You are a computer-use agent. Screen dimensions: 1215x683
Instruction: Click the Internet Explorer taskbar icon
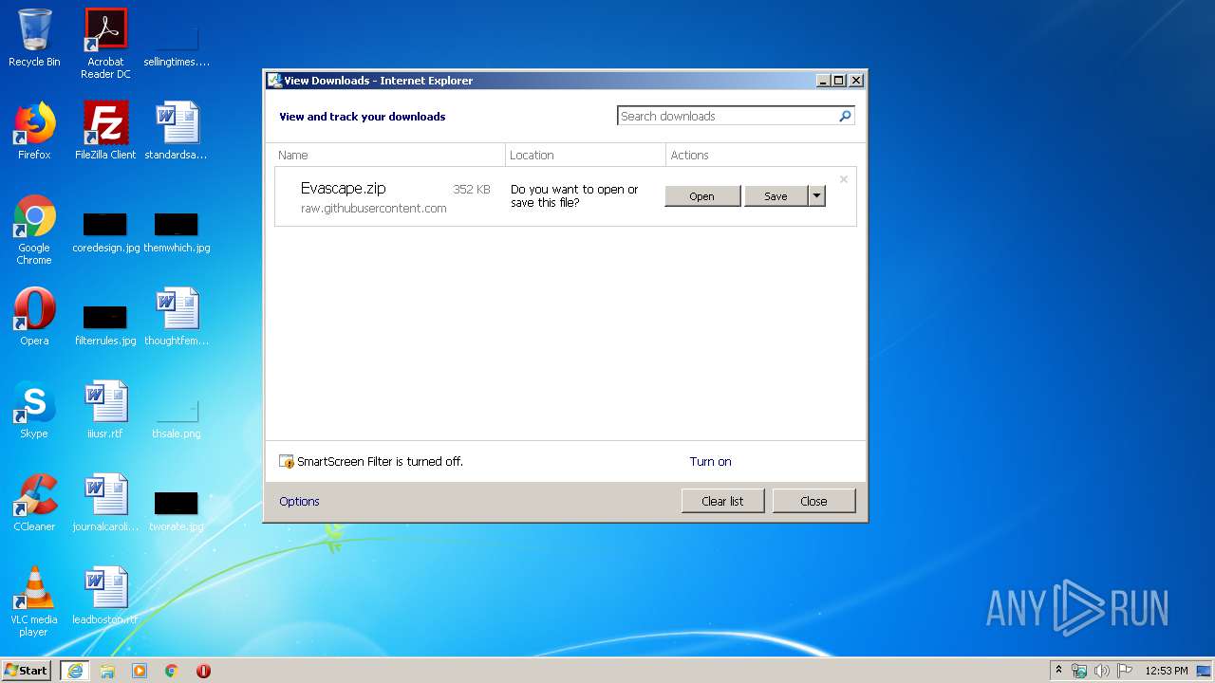click(x=75, y=671)
